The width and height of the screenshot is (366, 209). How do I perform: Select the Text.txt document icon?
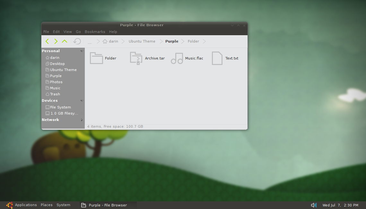217,58
